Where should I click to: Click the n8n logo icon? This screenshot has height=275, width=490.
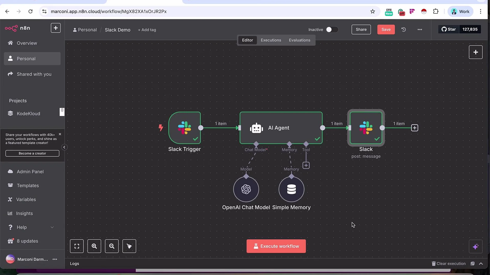pos(11,28)
